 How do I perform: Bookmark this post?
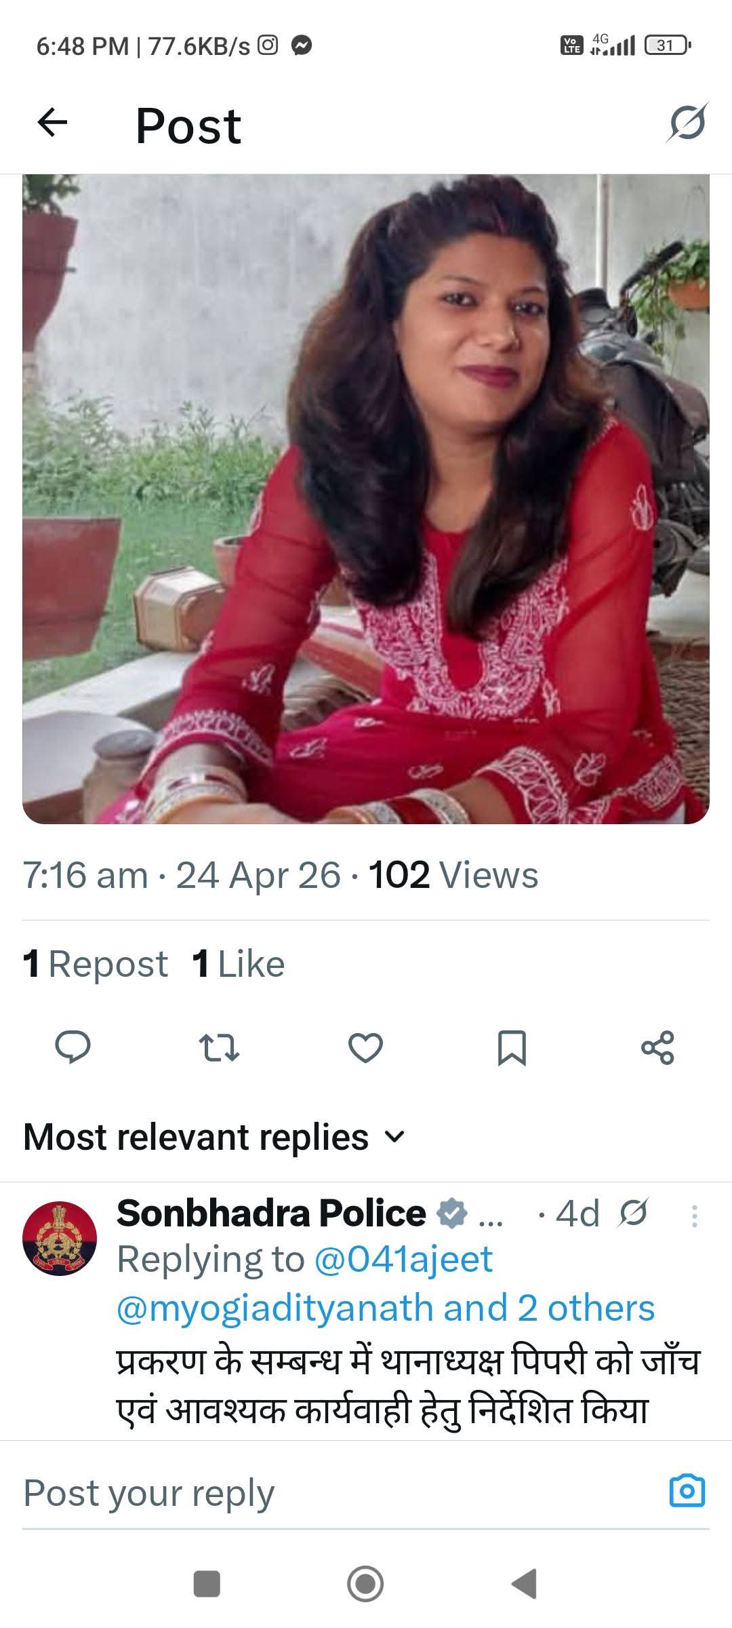(512, 1047)
